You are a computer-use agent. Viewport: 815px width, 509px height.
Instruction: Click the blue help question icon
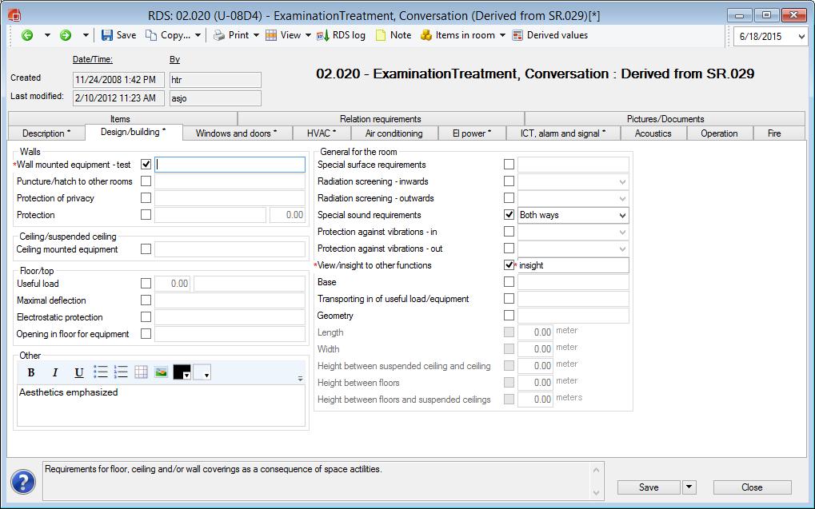pos(23,482)
